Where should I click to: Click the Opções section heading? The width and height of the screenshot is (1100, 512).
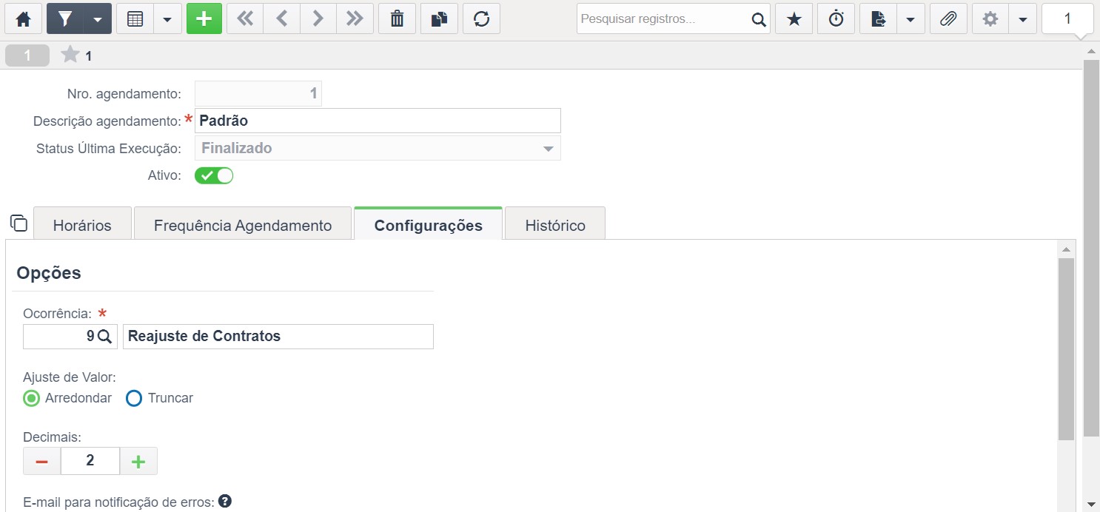coord(49,272)
